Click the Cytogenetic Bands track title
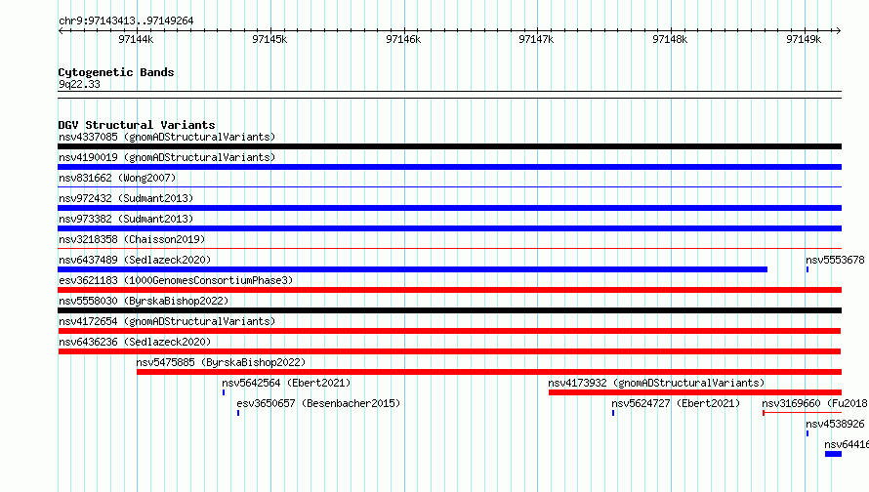Screen dimensions: 869x492 point(116,72)
